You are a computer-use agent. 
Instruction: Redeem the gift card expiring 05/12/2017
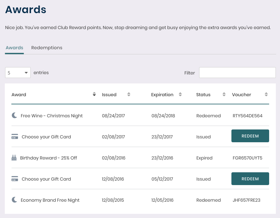click(250, 179)
